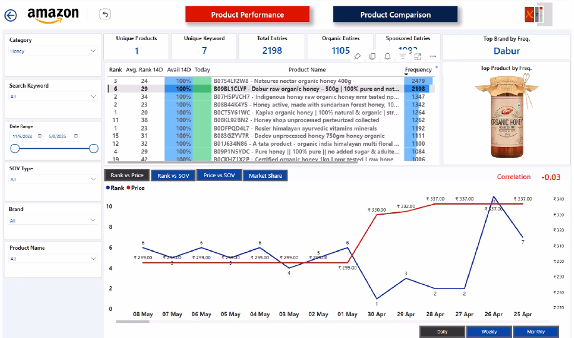Select row organic india himalayan multi floral
574x338 pixels.
tap(271, 144)
